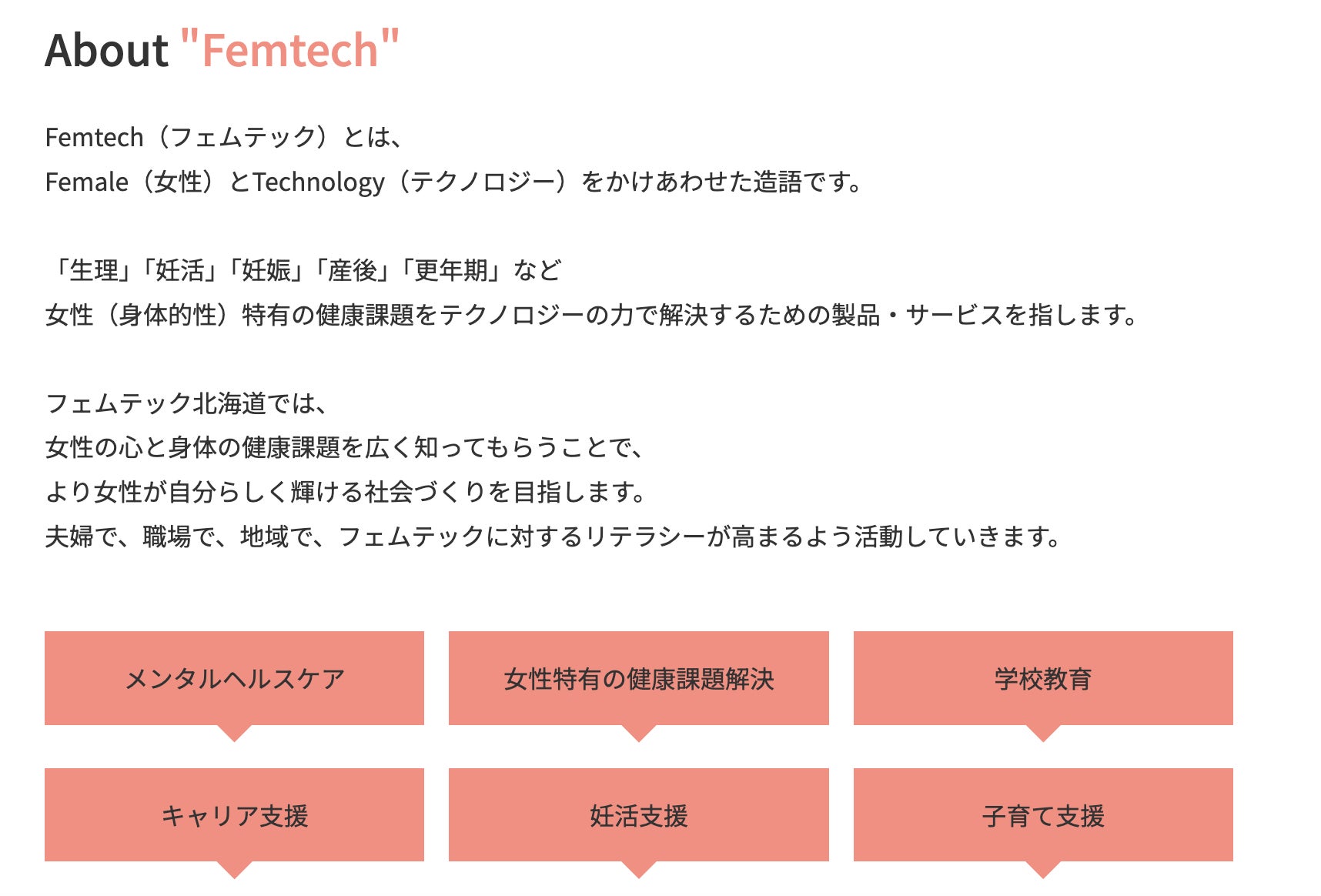Screen dimensions: 1321x896
Task: Choose the 妊活支援 button
Action: [x=638, y=814]
